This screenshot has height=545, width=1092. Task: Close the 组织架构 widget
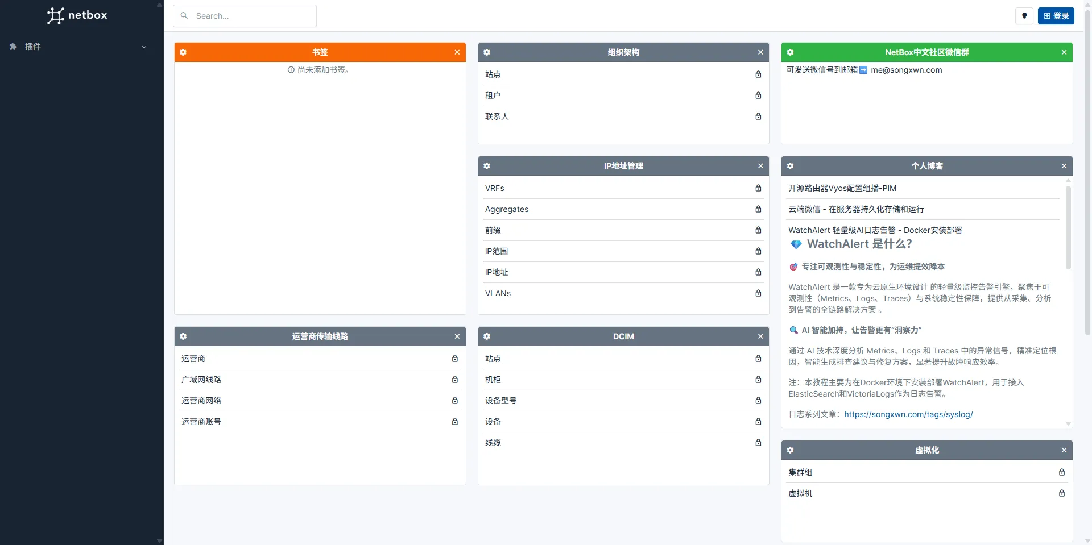coord(760,52)
